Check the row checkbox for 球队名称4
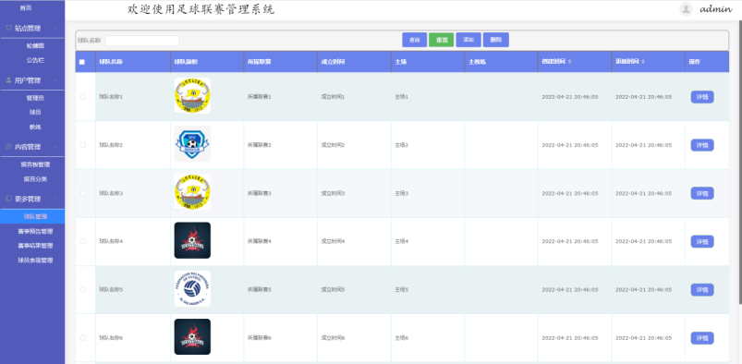 (x=83, y=241)
